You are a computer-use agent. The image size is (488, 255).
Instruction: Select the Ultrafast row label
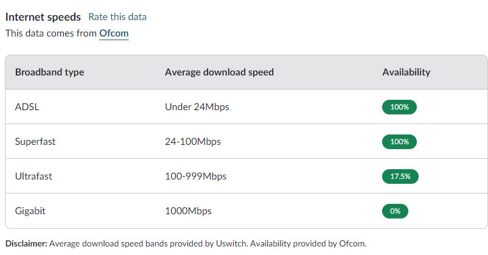33,176
